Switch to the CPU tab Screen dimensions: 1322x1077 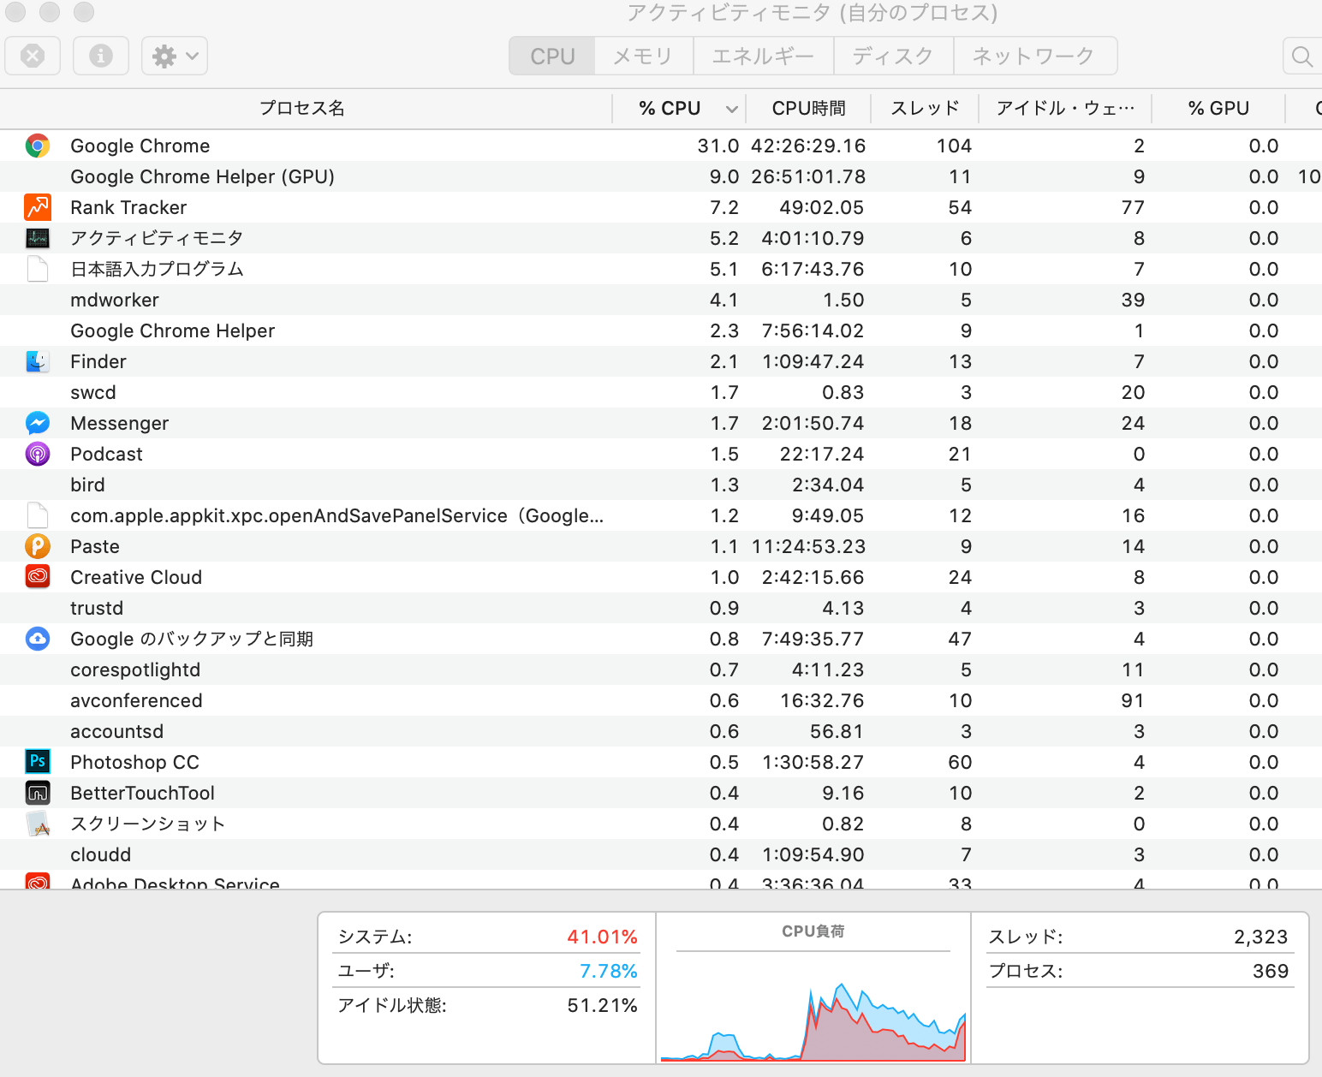(x=552, y=57)
